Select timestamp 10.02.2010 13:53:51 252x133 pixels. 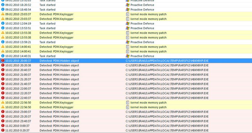tap(18, 28)
